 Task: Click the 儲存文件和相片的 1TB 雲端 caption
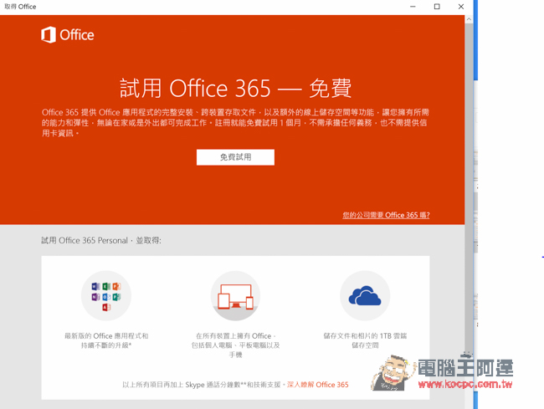pos(365,340)
